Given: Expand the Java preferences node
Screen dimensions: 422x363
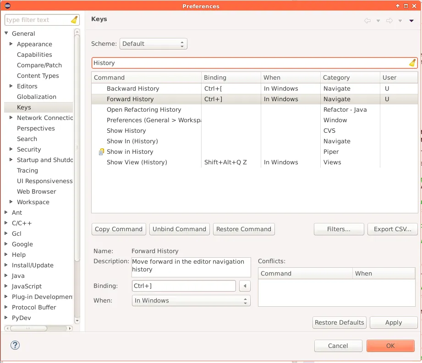Looking at the screenshot, I should [x=6, y=276].
